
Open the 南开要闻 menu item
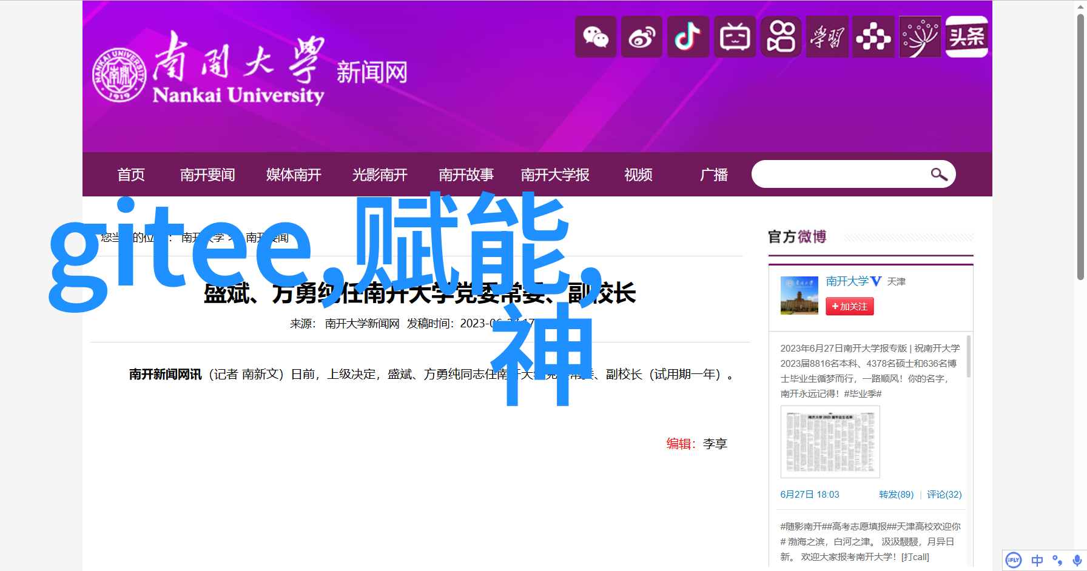[x=207, y=175]
